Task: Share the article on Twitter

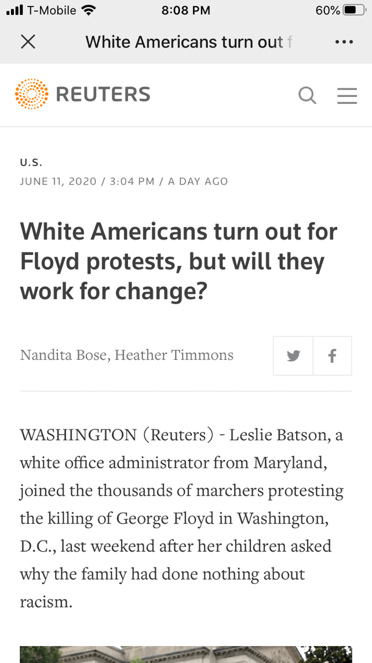Action: (293, 355)
